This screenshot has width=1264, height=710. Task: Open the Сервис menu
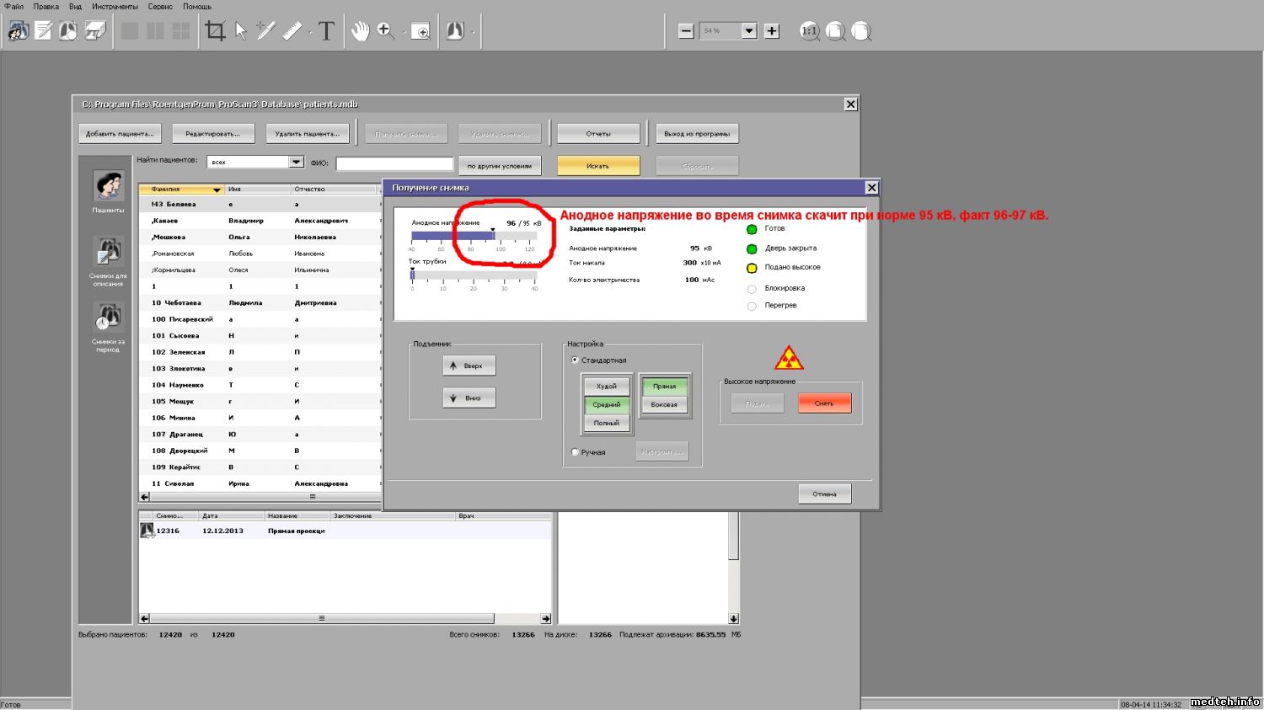coord(160,7)
